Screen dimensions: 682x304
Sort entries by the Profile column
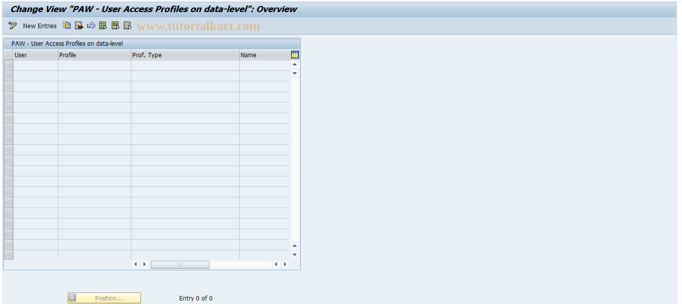[95, 55]
